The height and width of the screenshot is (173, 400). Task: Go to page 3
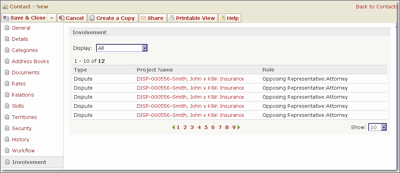[192, 127]
